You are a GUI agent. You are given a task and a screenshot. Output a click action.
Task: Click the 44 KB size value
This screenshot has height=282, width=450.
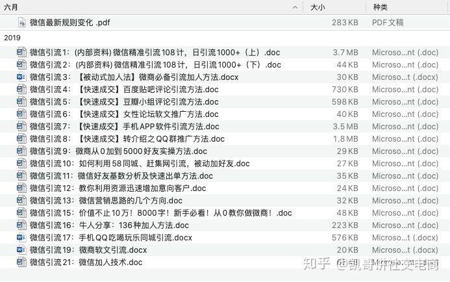click(x=347, y=64)
